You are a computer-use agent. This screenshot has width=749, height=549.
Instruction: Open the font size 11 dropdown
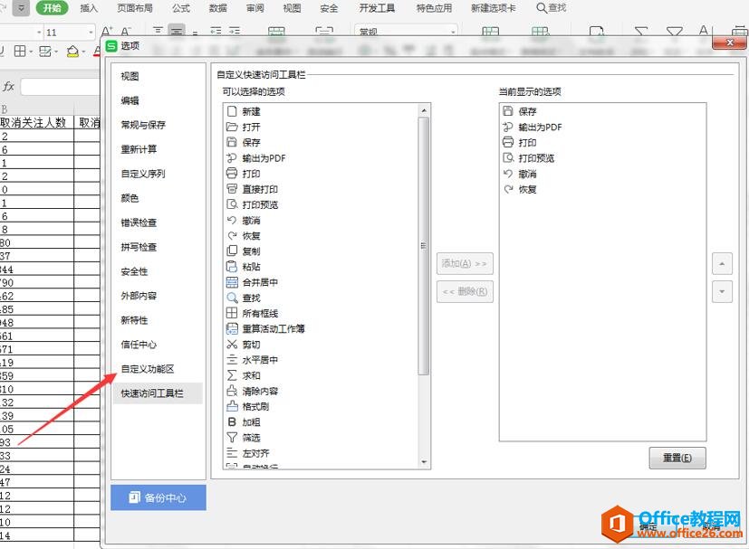tap(91, 33)
